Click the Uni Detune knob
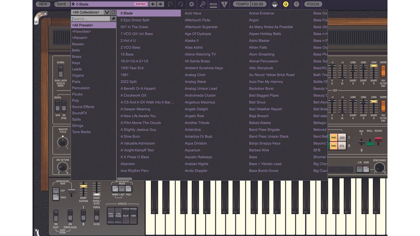The image size is (420, 236). (x=63, y=167)
